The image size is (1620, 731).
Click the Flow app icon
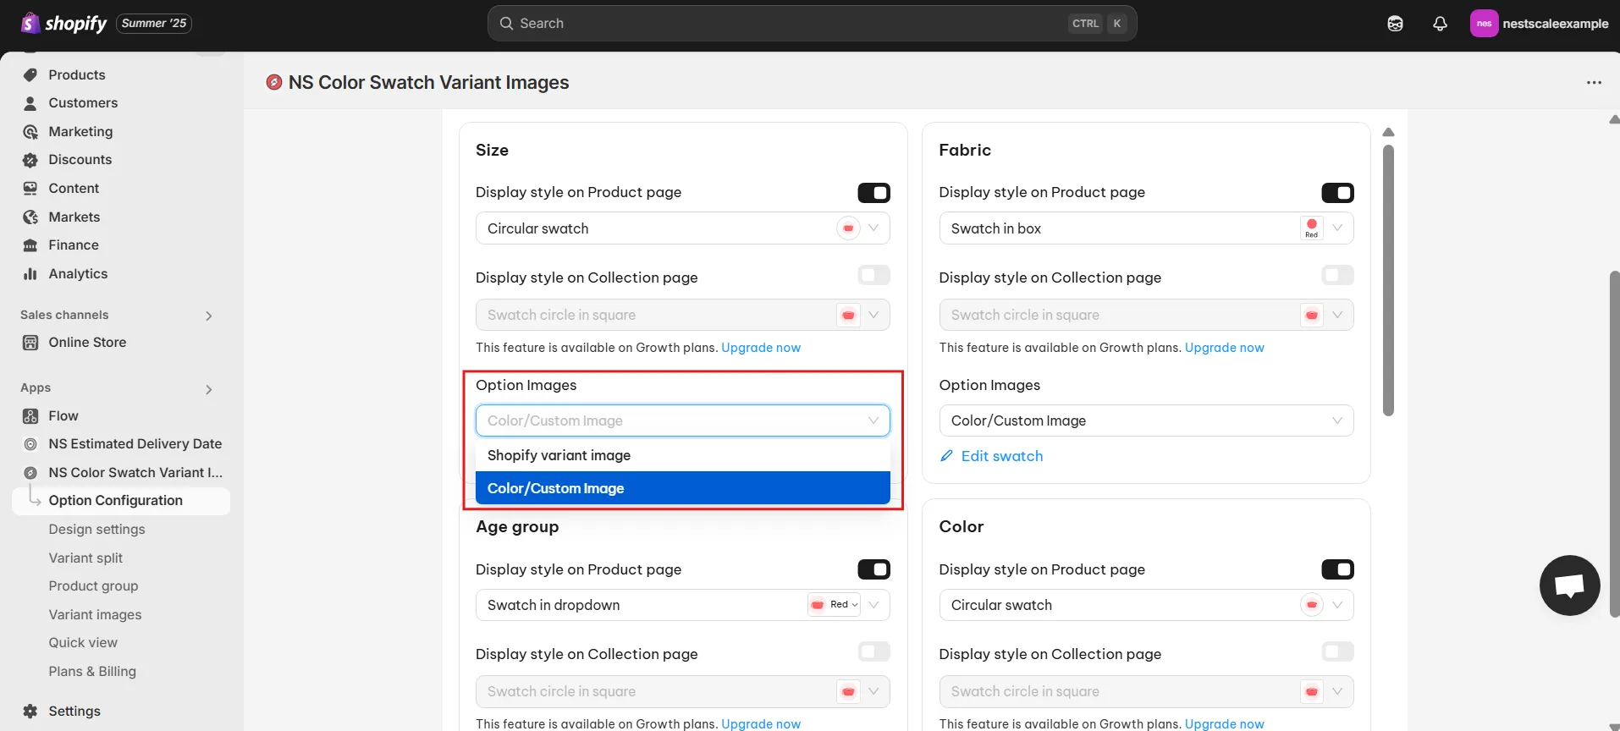[30, 416]
